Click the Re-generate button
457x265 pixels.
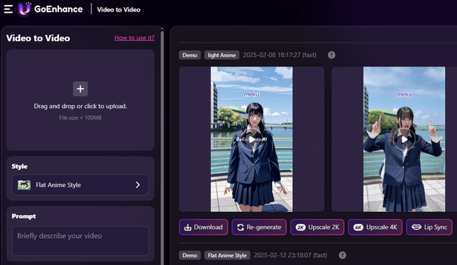click(259, 227)
